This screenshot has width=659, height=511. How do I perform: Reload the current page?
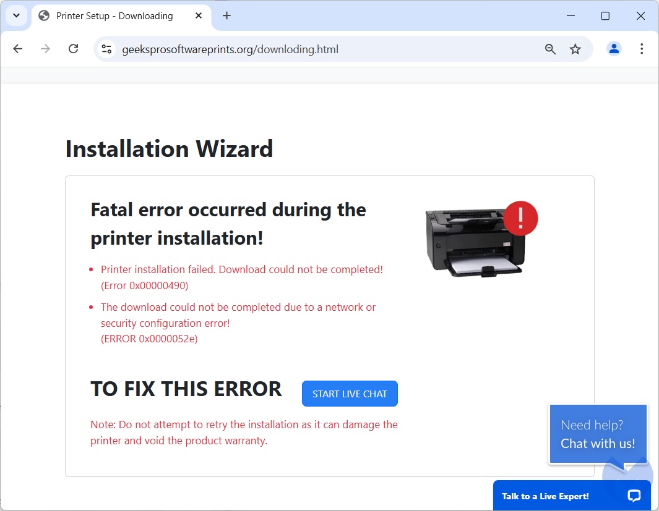[73, 48]
